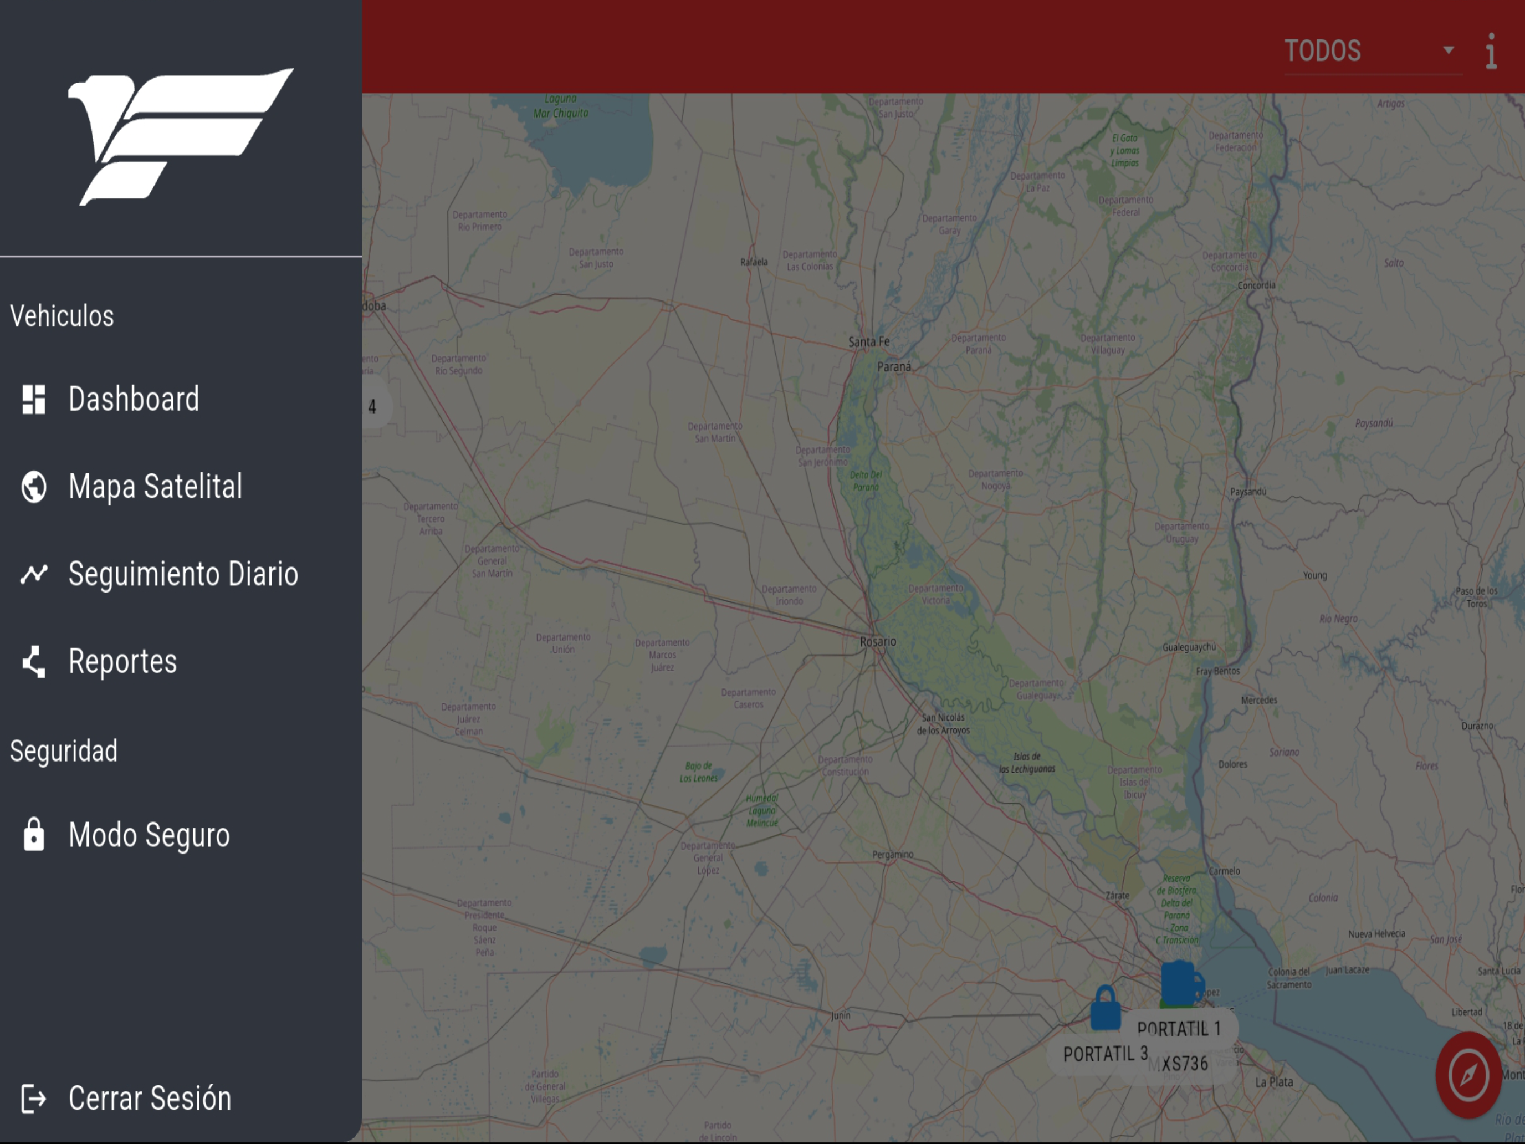Open Mapa Satelital view
Screen dimensions: 1525x1144
click(181, 487)
